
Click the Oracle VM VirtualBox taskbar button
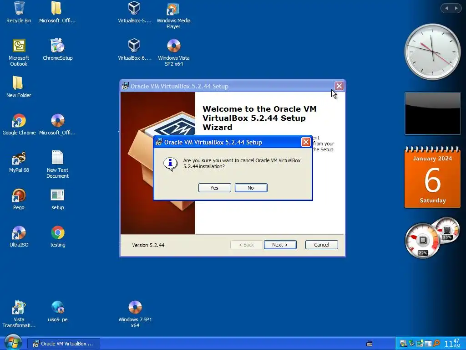pyautogui.click(x=64, y=344)
